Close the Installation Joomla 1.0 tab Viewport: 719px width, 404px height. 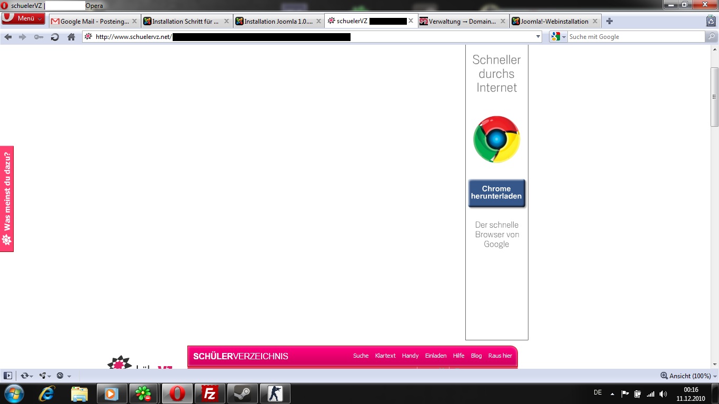coord(318,22)
